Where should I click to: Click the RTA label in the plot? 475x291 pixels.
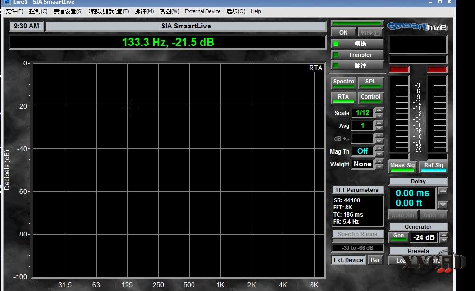tap(316, 68)
